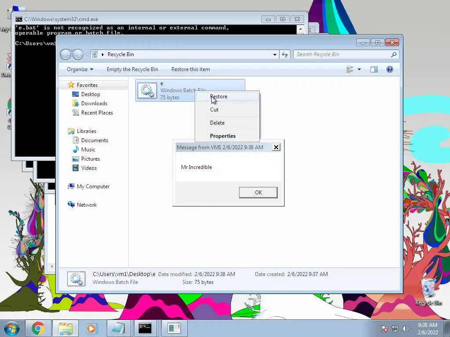The width and height of the screenshot is (450, 337).
Task: Open Explorer help icon
Action: point(389,69)
